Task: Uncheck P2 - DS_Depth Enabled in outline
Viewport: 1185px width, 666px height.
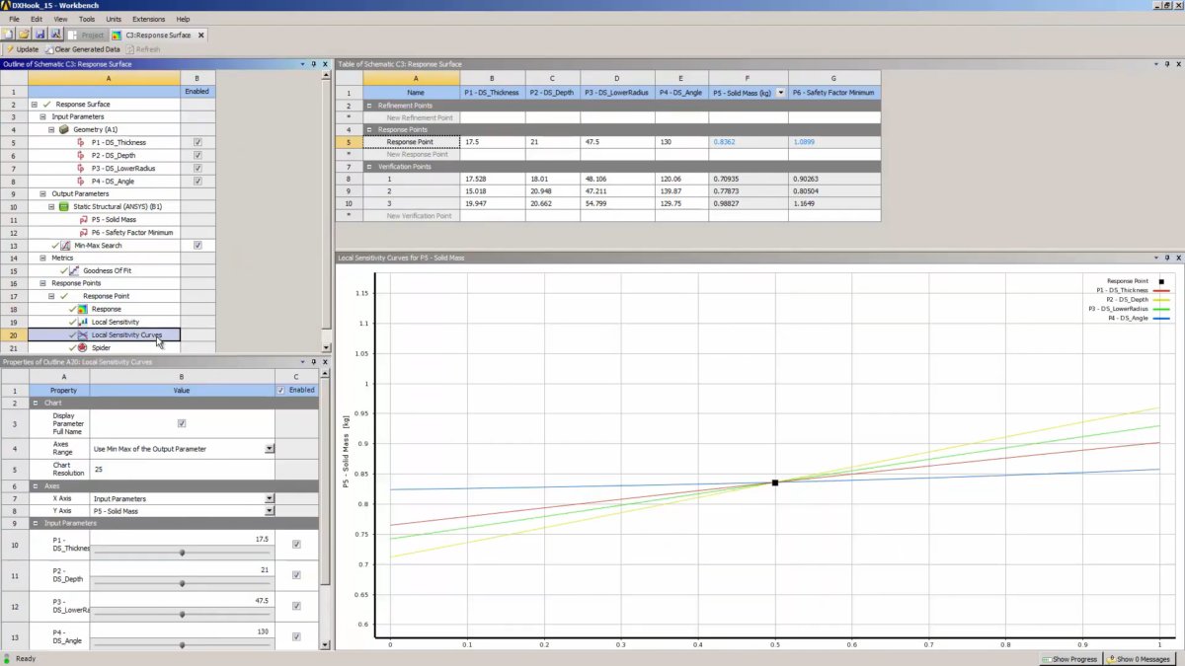Action: click(197, 155)
